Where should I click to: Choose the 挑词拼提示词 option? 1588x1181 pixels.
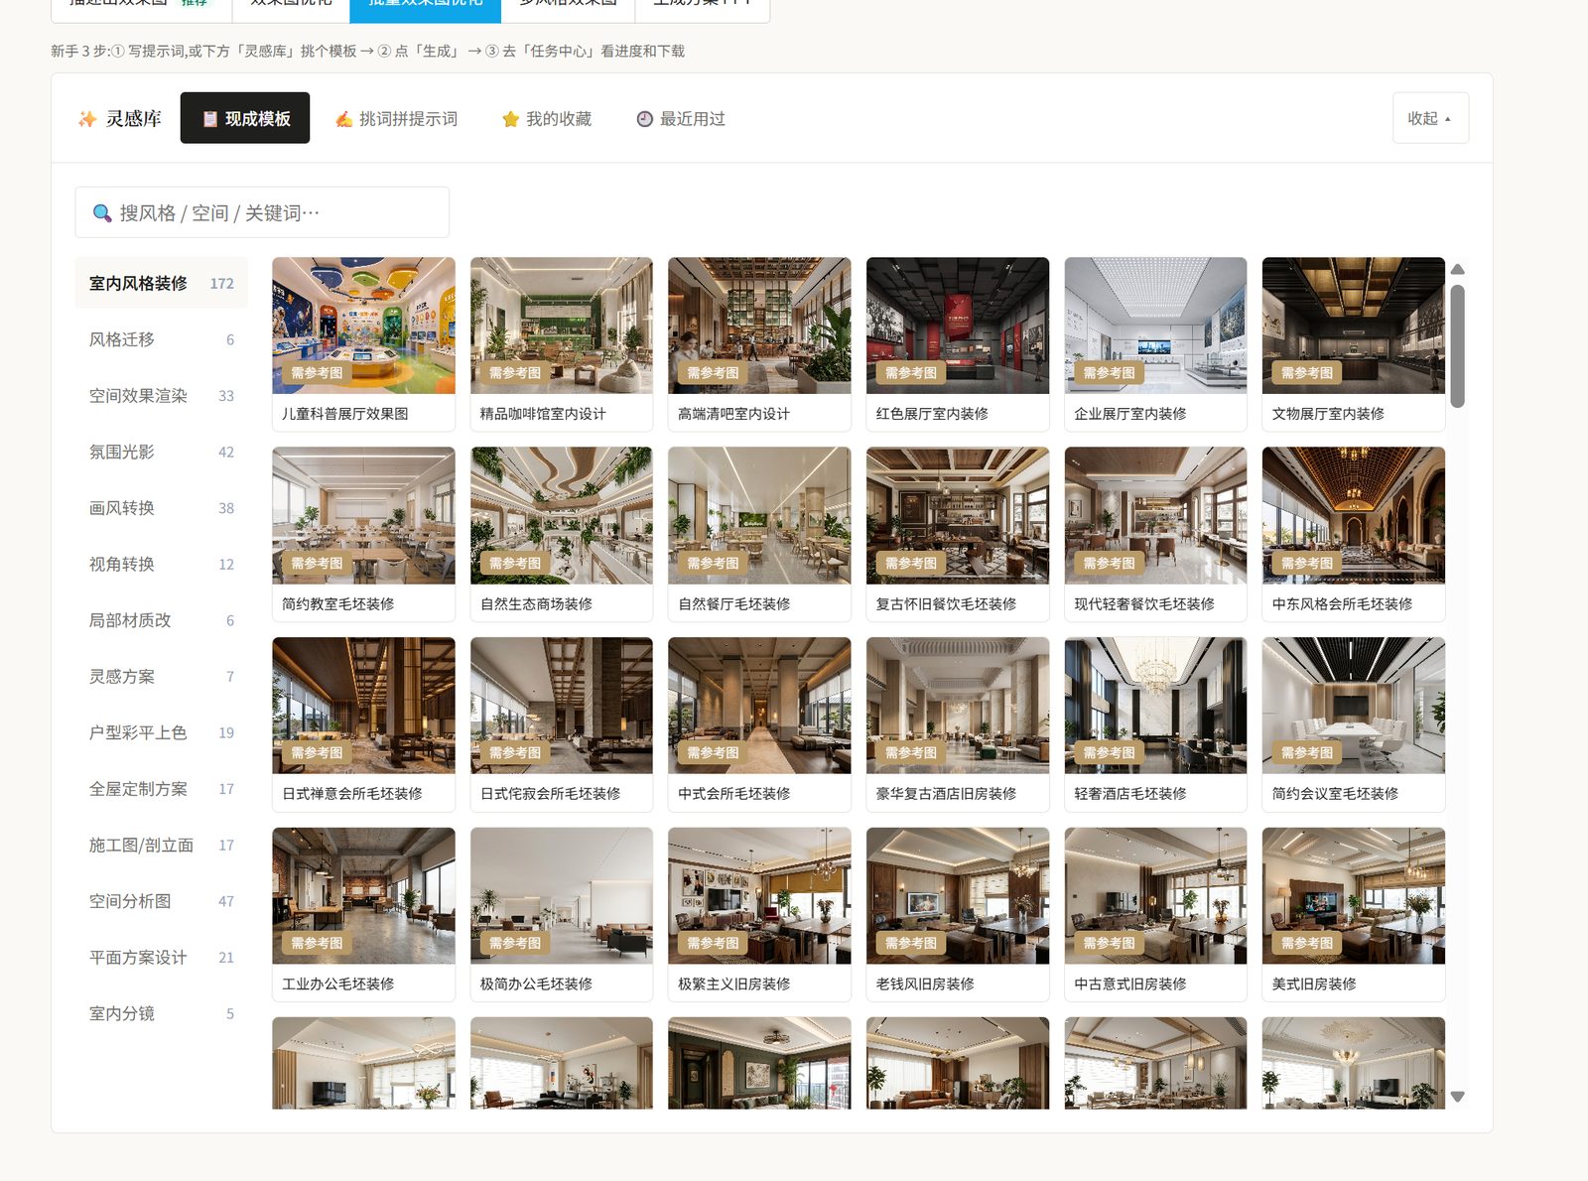pyautogui.click(x=396, y=118)
